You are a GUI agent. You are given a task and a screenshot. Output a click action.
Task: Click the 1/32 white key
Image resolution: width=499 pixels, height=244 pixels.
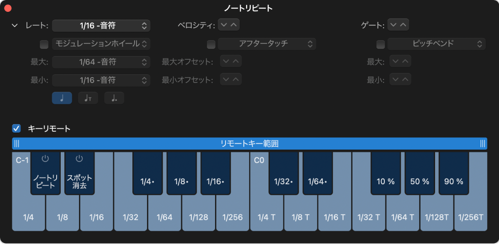pyautogui.click(x=131, y=217)
